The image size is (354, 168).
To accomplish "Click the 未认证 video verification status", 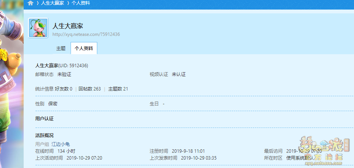I will tap(179, 74).
